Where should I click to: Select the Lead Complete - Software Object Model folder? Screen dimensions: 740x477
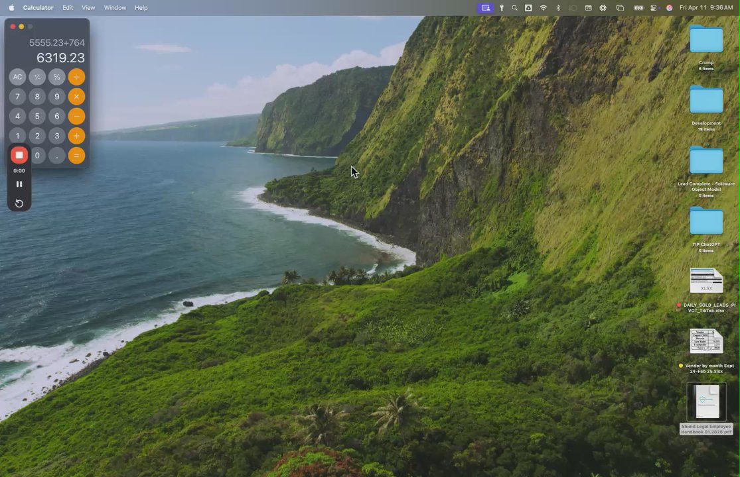[706, 160]
